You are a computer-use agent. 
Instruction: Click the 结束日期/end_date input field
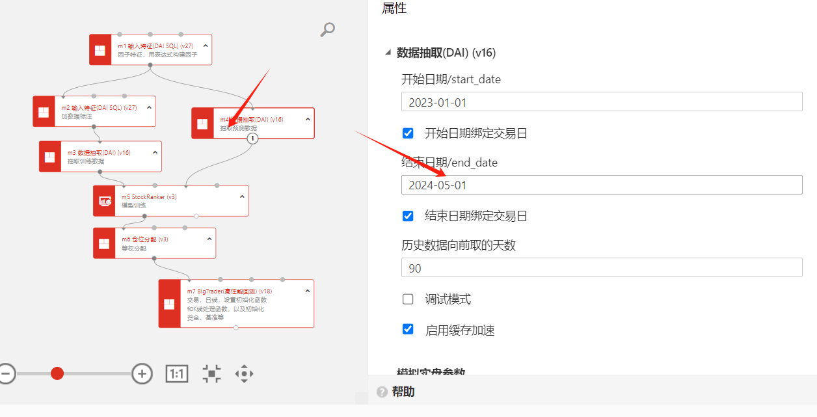click(602, 185)
